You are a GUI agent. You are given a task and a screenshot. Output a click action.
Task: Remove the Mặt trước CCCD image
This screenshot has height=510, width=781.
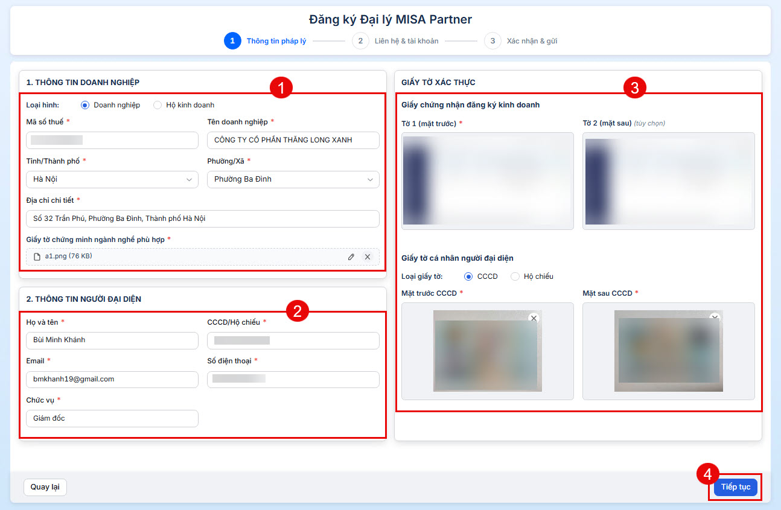534,318
